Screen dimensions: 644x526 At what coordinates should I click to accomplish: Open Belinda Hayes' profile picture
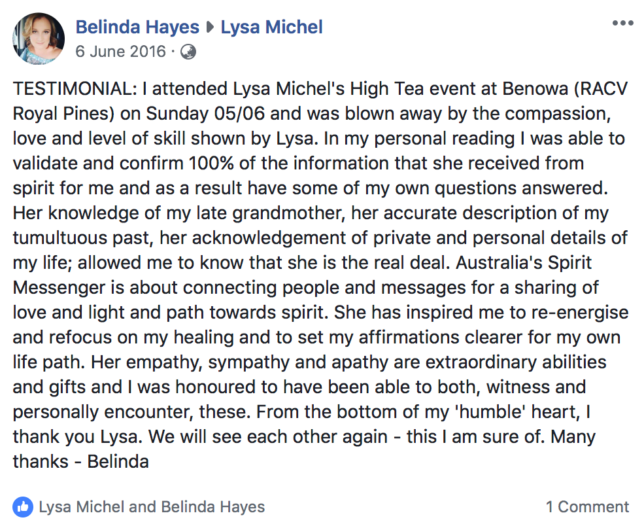pos(39,39)
